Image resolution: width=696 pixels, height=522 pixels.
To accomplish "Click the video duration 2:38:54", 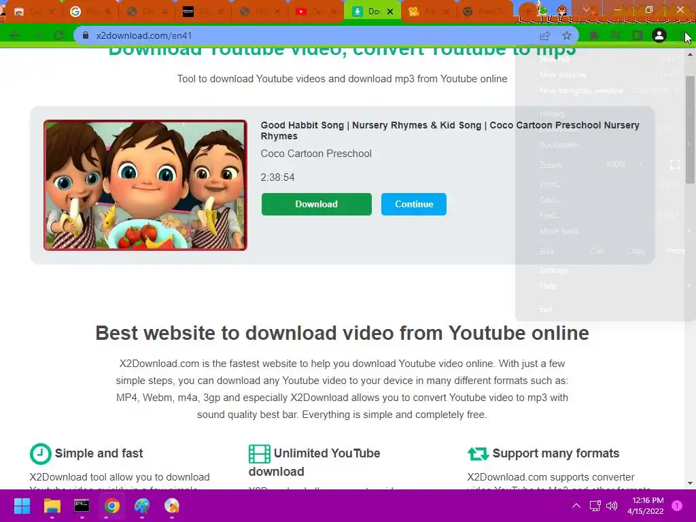I will 277,177.
